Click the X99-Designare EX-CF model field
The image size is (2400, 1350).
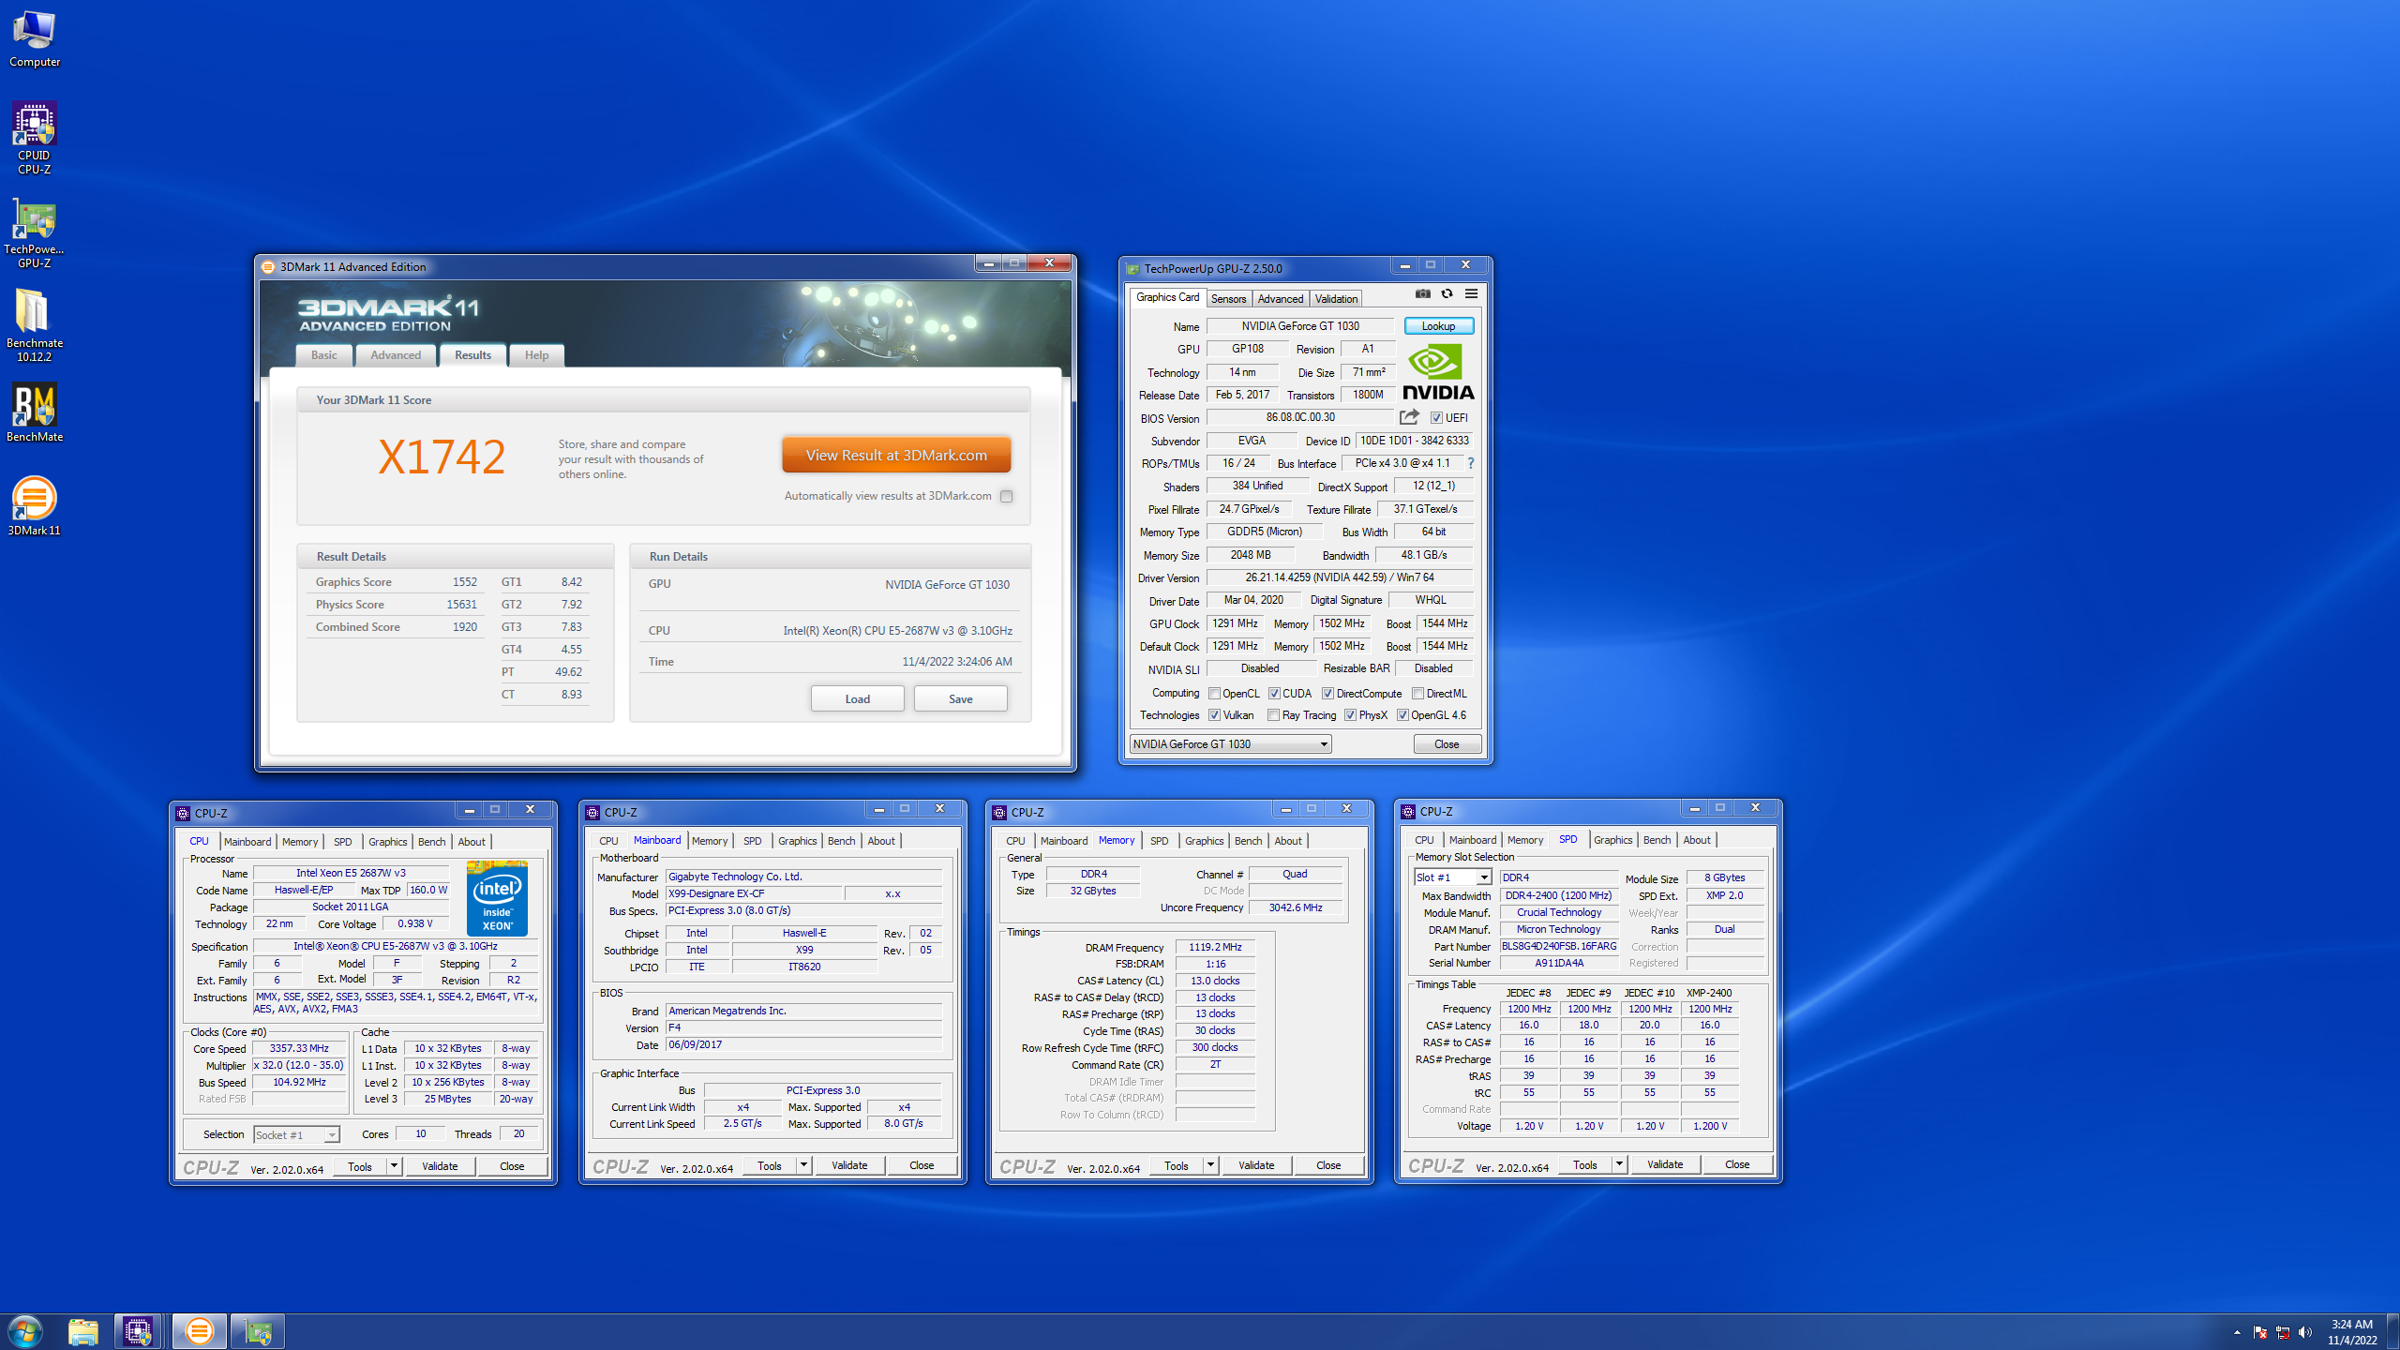754,893
